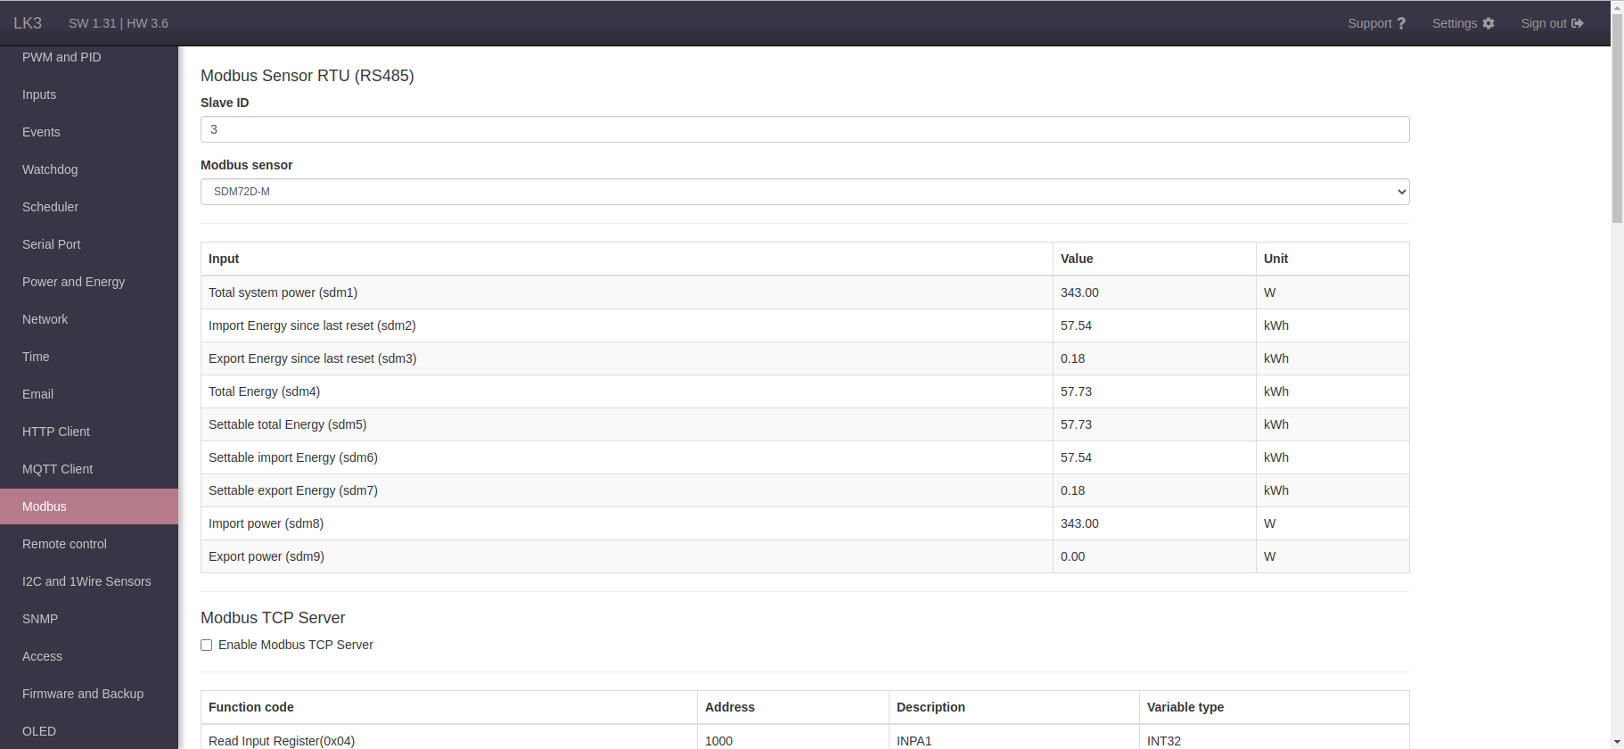Click the Support link text
This screenshot has height=749, width=1624.
pos(1370,23)
